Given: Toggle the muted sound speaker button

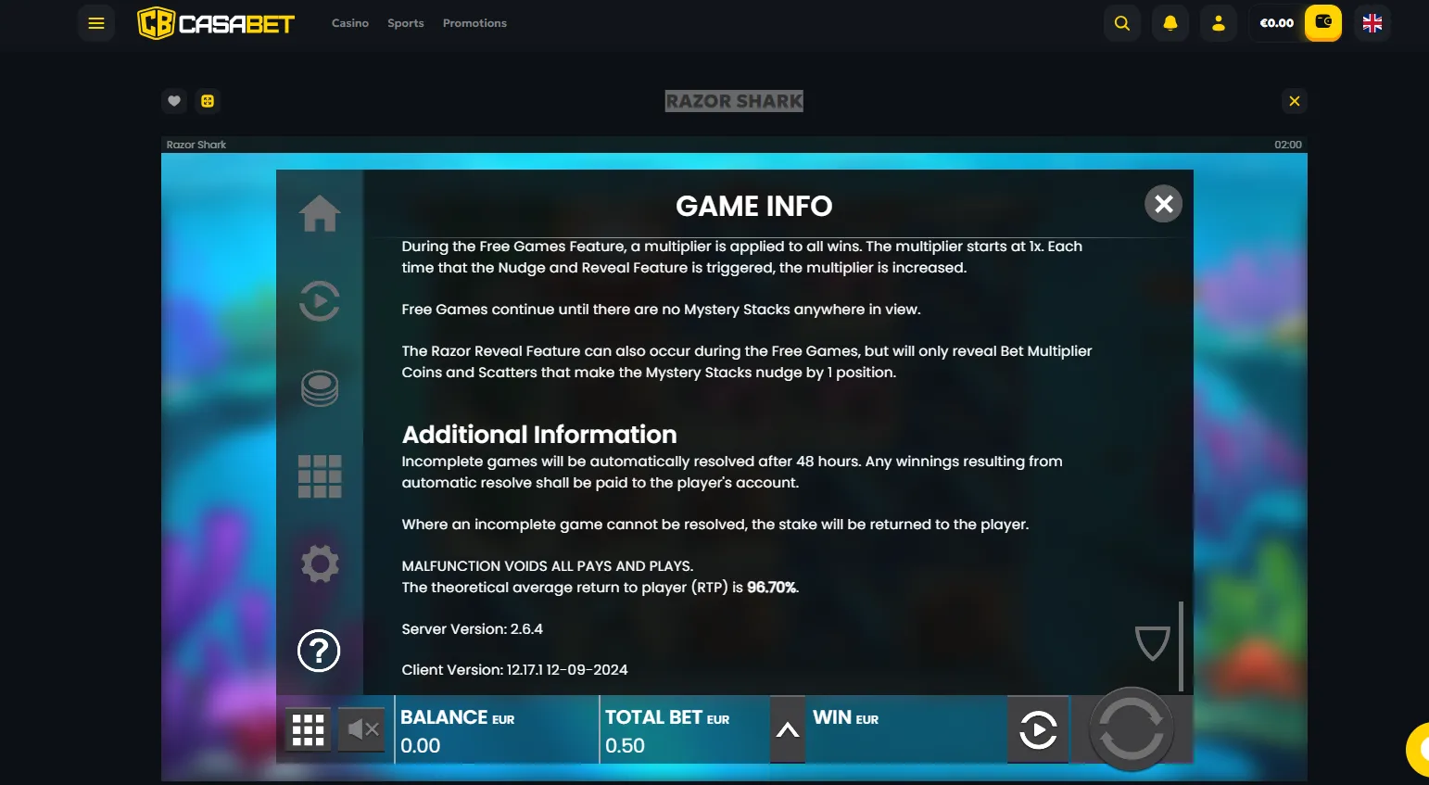Looking at the screenshot, I should click(x=362, y=729).
